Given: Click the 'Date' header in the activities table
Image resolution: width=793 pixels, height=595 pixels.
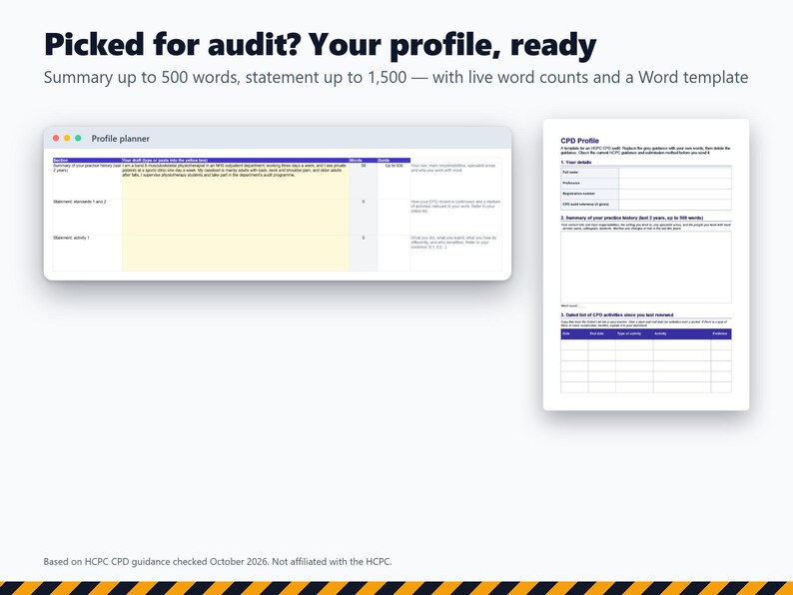Looking at the screenshot, I should (x=574, y=333).
